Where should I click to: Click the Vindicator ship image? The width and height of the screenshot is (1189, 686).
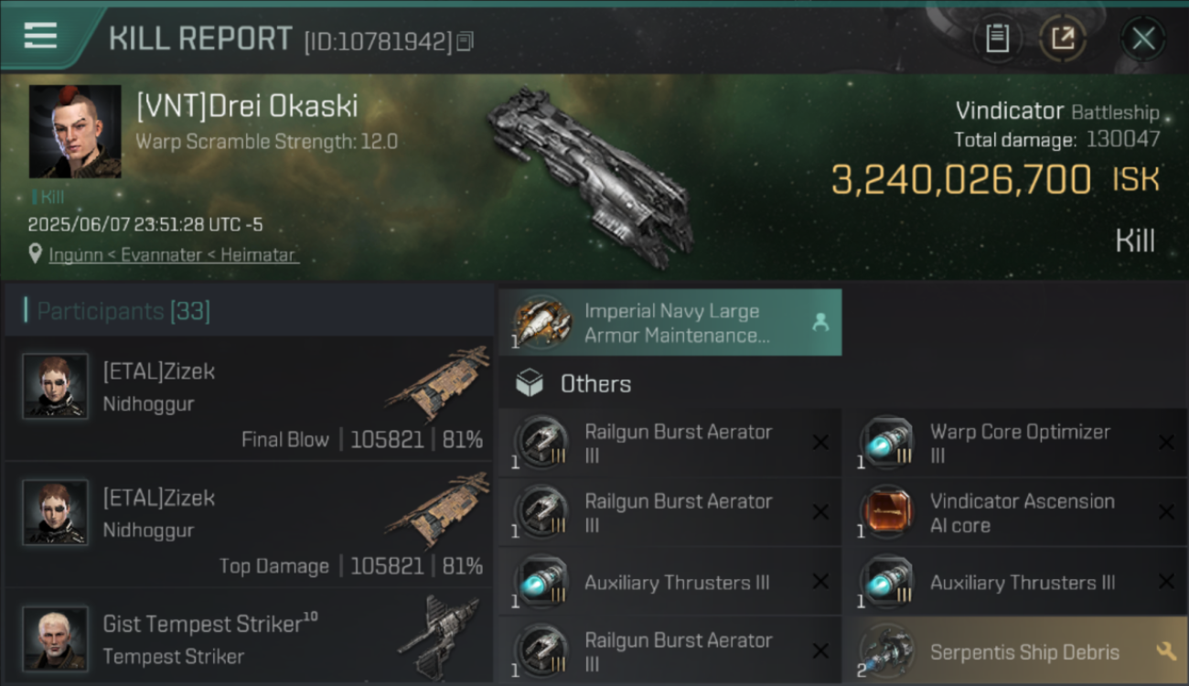coord(590,177)
